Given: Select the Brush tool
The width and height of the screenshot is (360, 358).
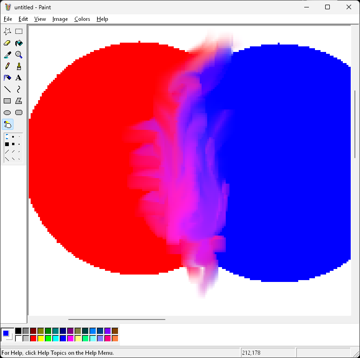Looking at the screenshot, I should click(19, 66).
